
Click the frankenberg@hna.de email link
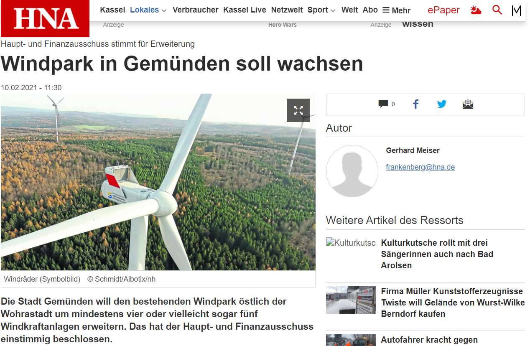(x=420, y=167)
